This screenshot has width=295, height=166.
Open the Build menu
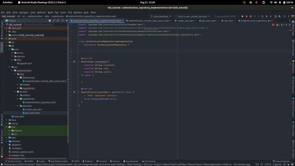[x=50, y=12]
